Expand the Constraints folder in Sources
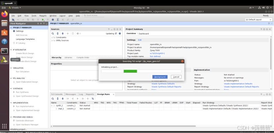Viewport: 274px width, 133px height. pos(52,38)
